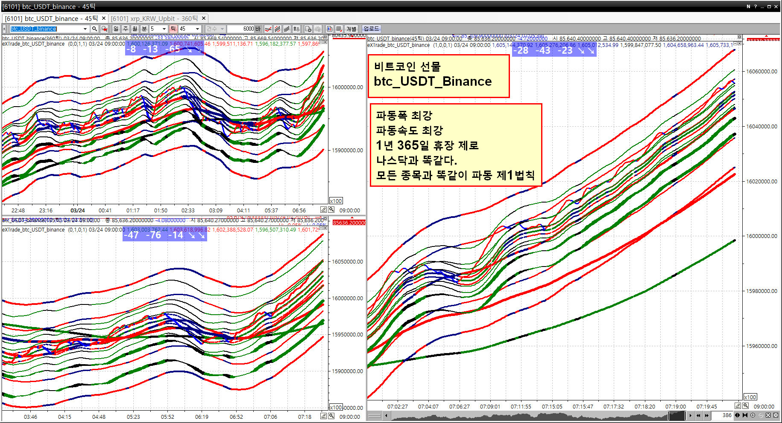Image resolution: width=782 pixels, height=423 pixels.
Task: Select the daily (일) period button
Action: tap(116, 29)
